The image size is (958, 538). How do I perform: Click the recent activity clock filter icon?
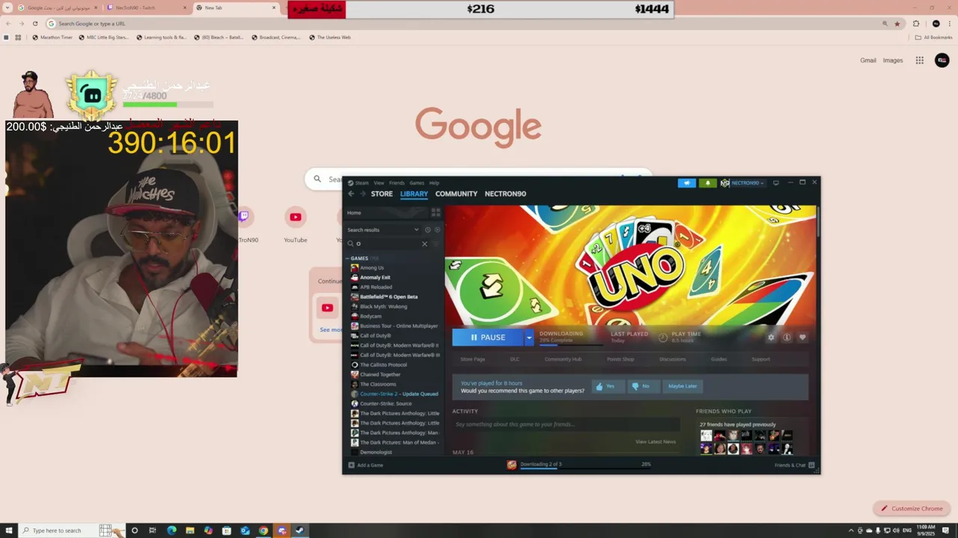pos(428,229)
